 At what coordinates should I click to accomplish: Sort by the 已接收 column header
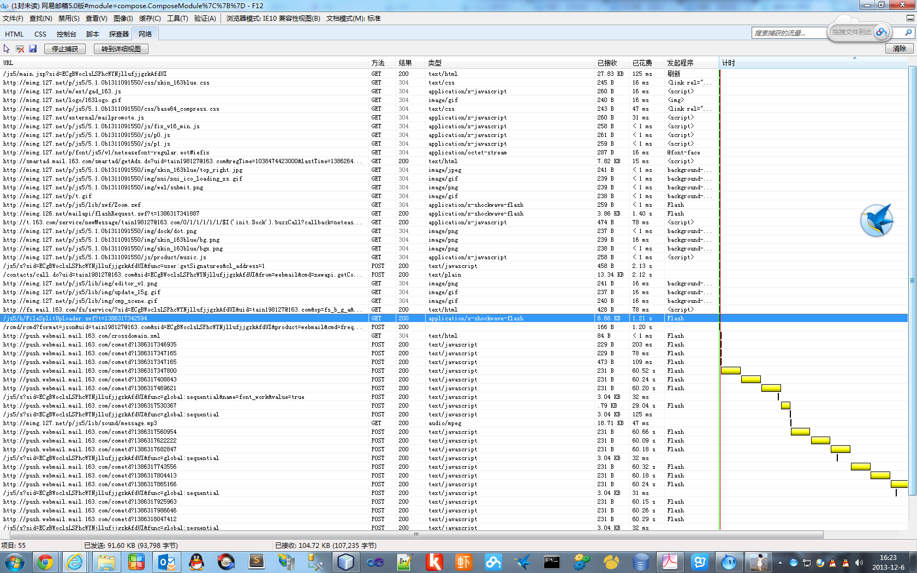click(612, 63)
